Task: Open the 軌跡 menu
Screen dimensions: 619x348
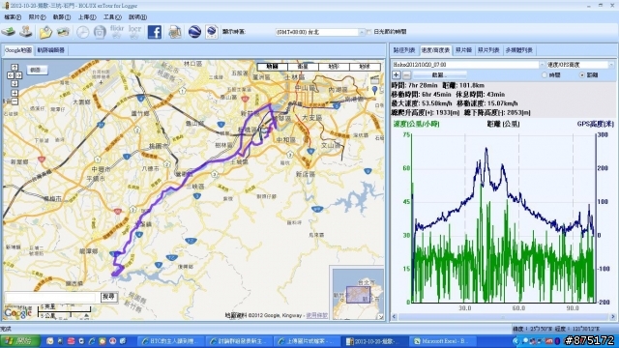Action: 62,17
